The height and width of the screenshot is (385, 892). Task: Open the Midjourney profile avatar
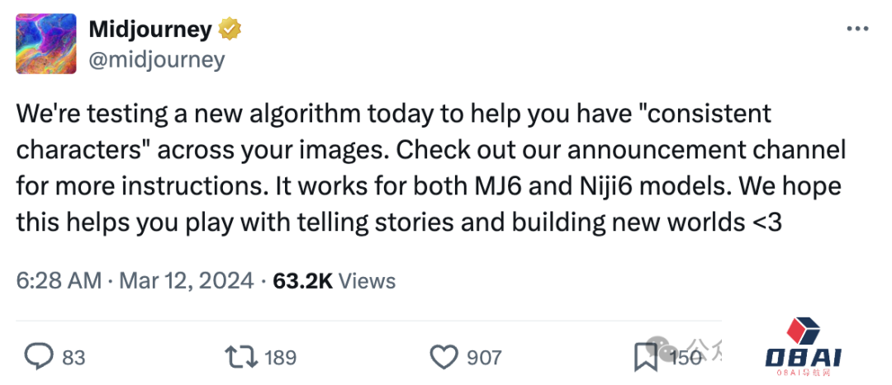pyautogui.click(x=46, y=45)
